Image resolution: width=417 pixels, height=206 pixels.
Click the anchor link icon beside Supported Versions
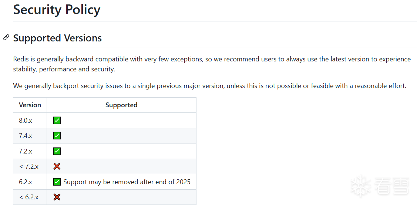tap(6, 37)
